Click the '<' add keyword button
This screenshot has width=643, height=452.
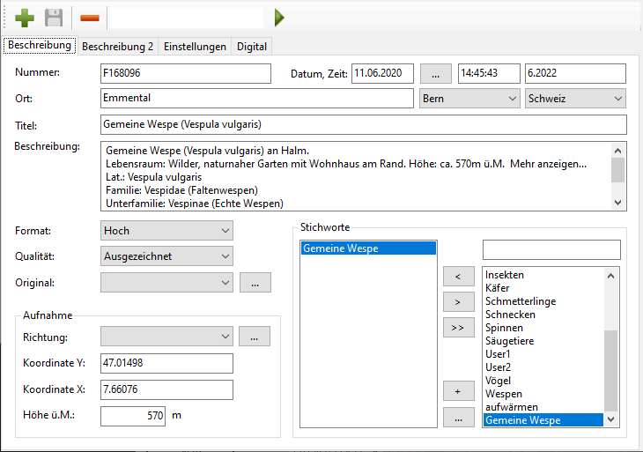point(457,277)
